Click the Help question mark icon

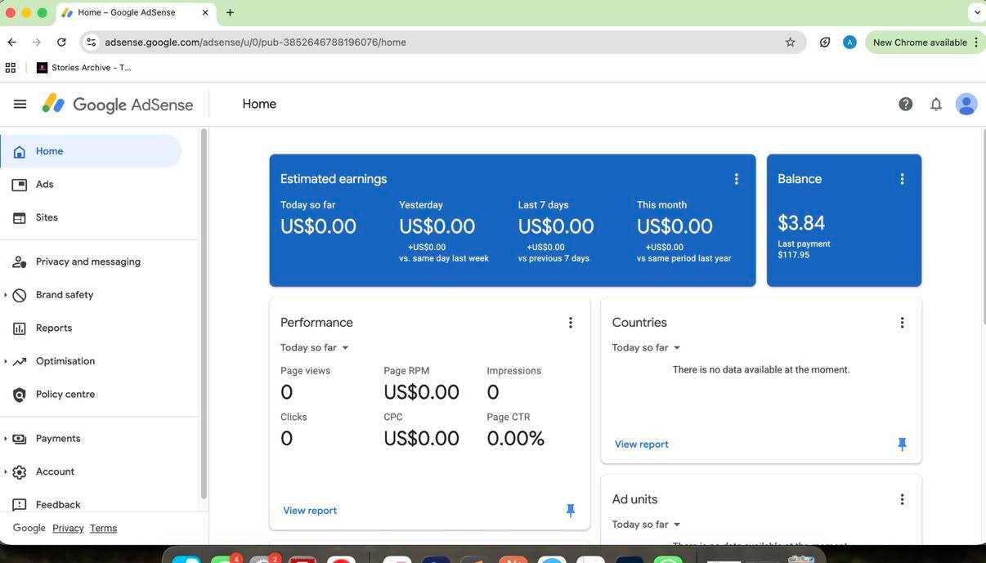click(x=905, y=104)
